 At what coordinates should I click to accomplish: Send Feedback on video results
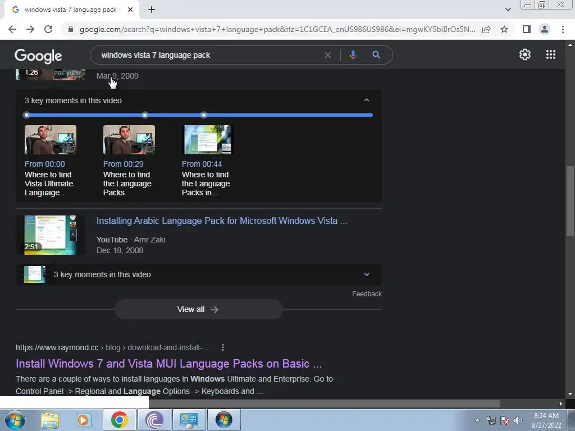tap(367, 294)
